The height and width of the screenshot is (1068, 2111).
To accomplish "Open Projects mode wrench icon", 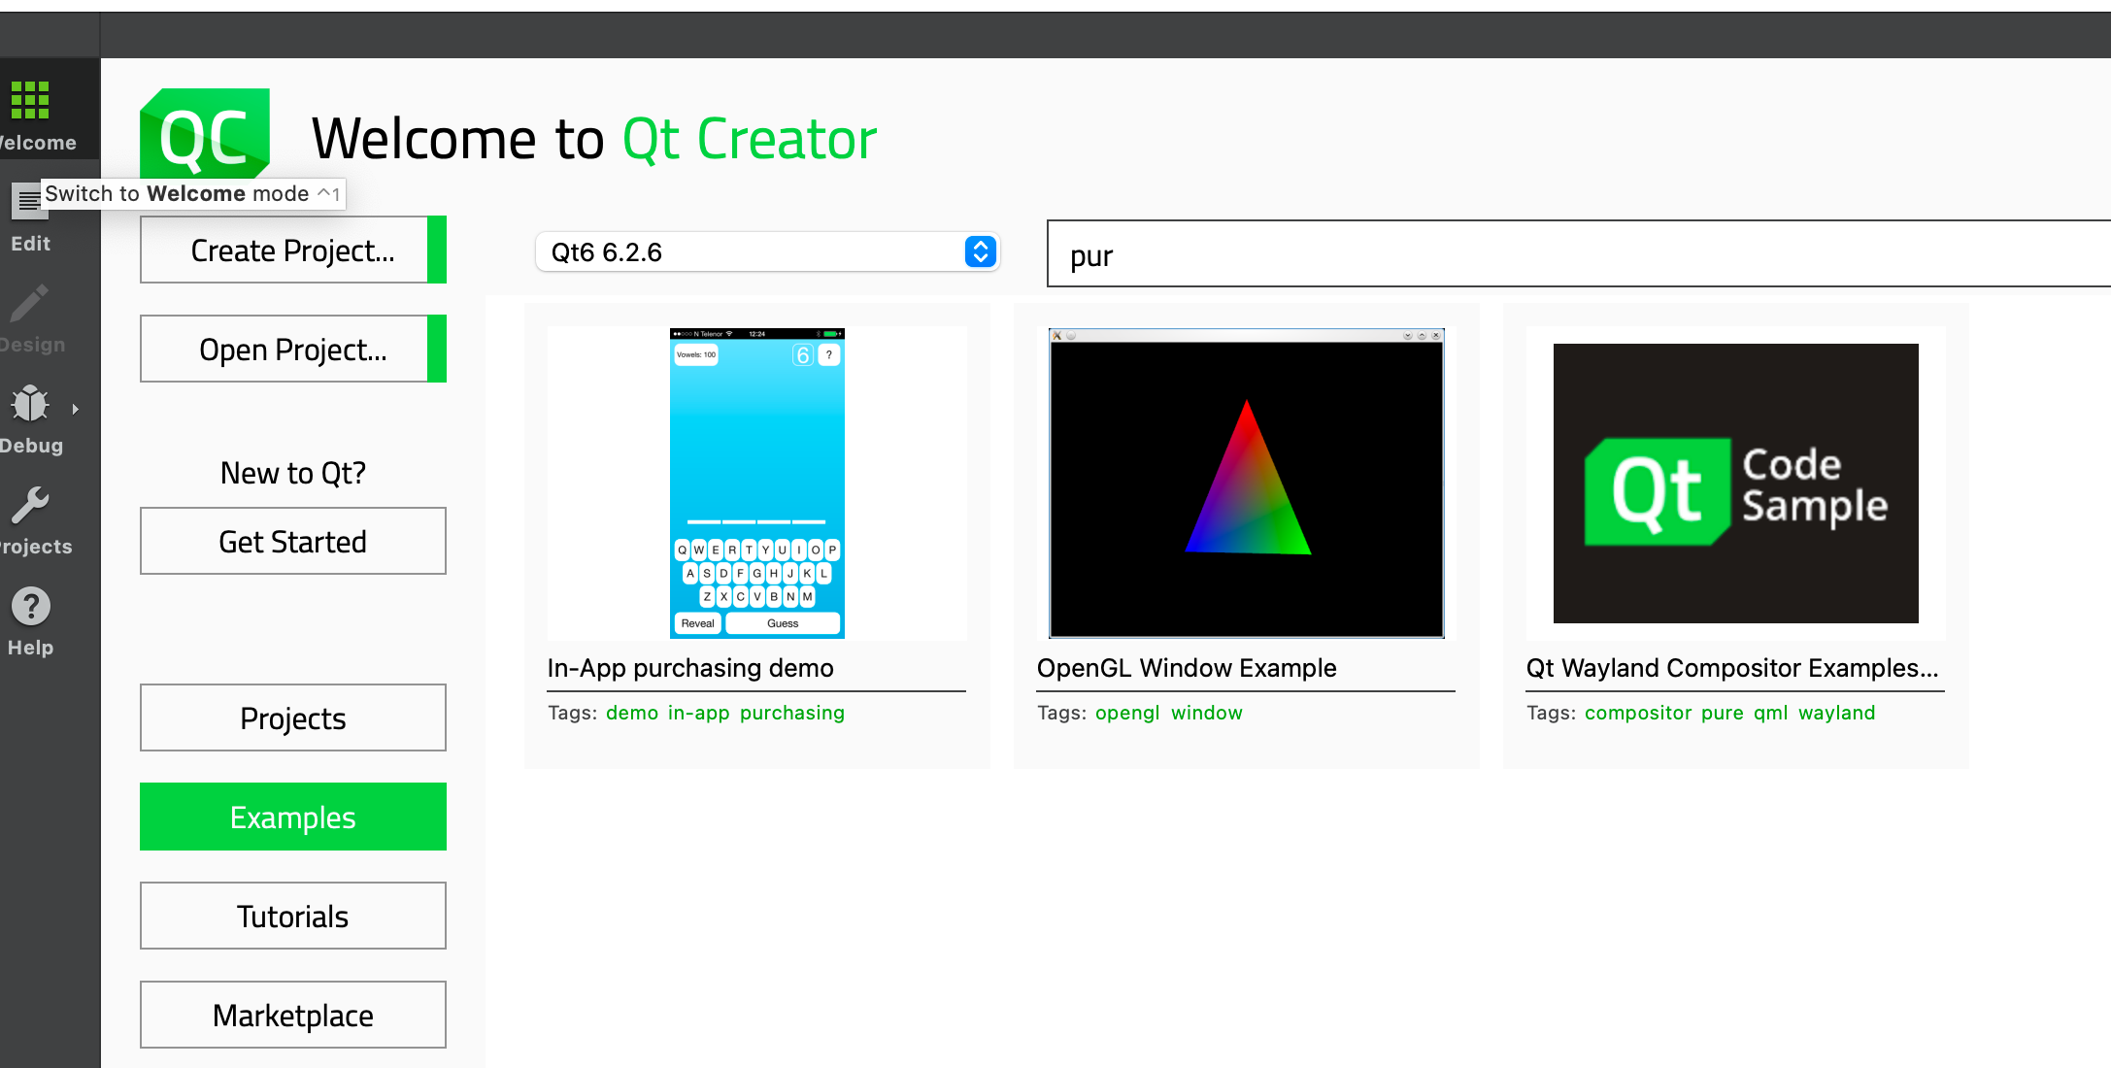I will pyautogui.click(x=30, y=505).
